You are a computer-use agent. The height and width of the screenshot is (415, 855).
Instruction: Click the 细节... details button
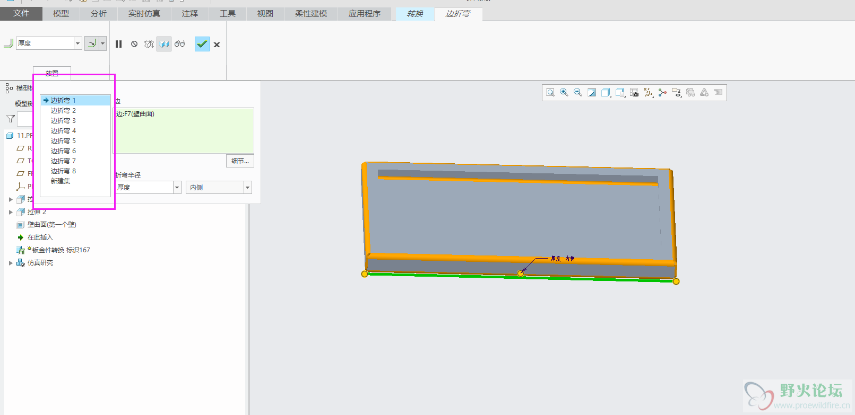point(240,161)
